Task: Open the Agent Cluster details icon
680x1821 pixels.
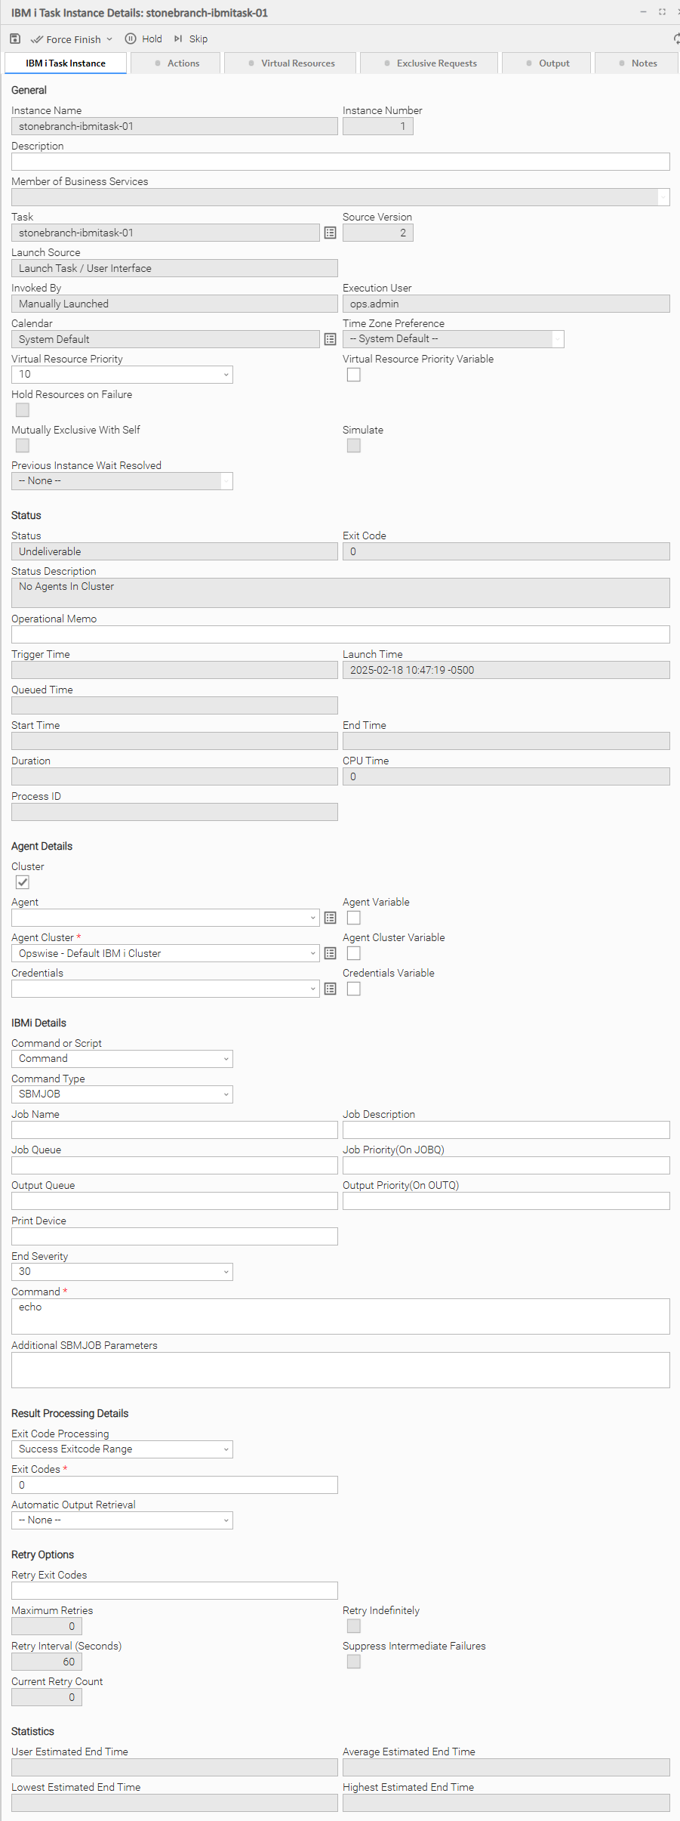Action: click(x=330, y=953)
